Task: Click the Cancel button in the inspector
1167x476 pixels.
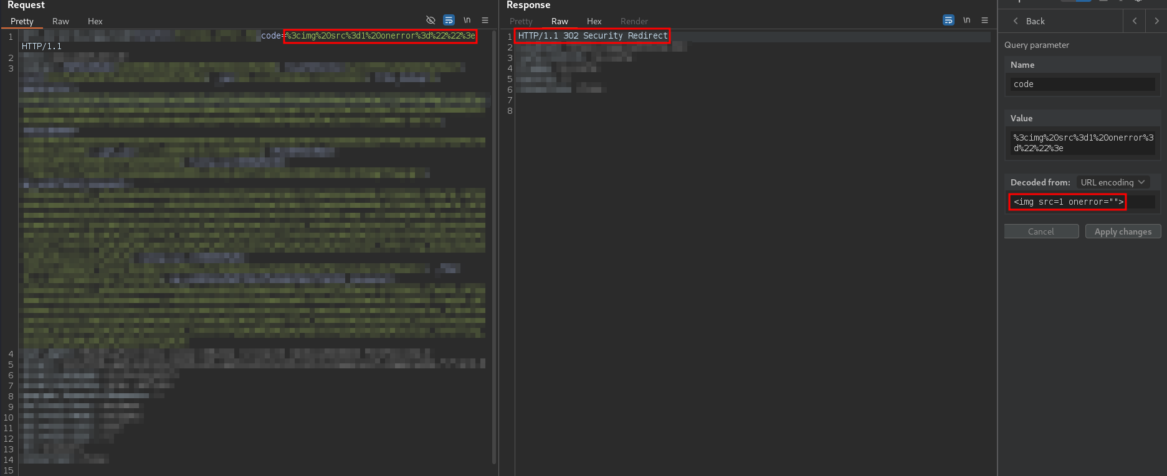Action: tap(1041, 231)
